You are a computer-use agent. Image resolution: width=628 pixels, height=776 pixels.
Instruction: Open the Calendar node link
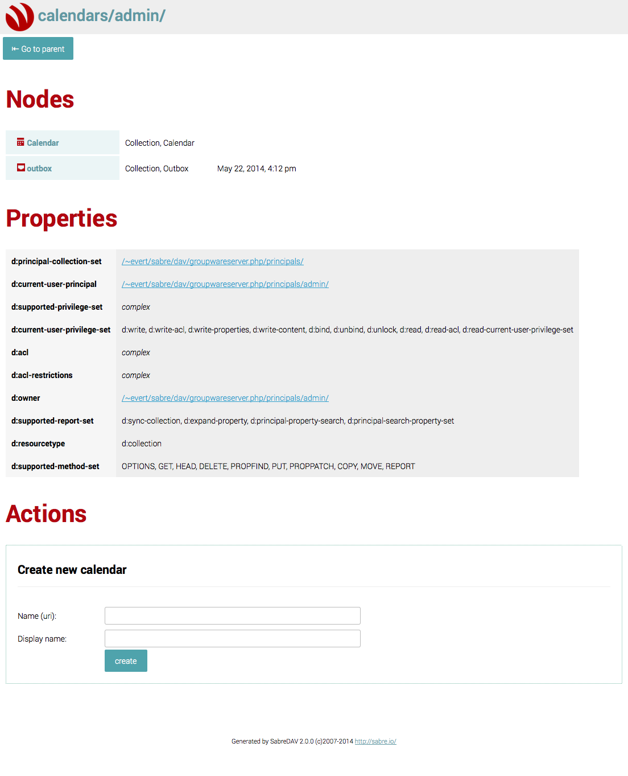pyautogui.click(x=43, y=143)
